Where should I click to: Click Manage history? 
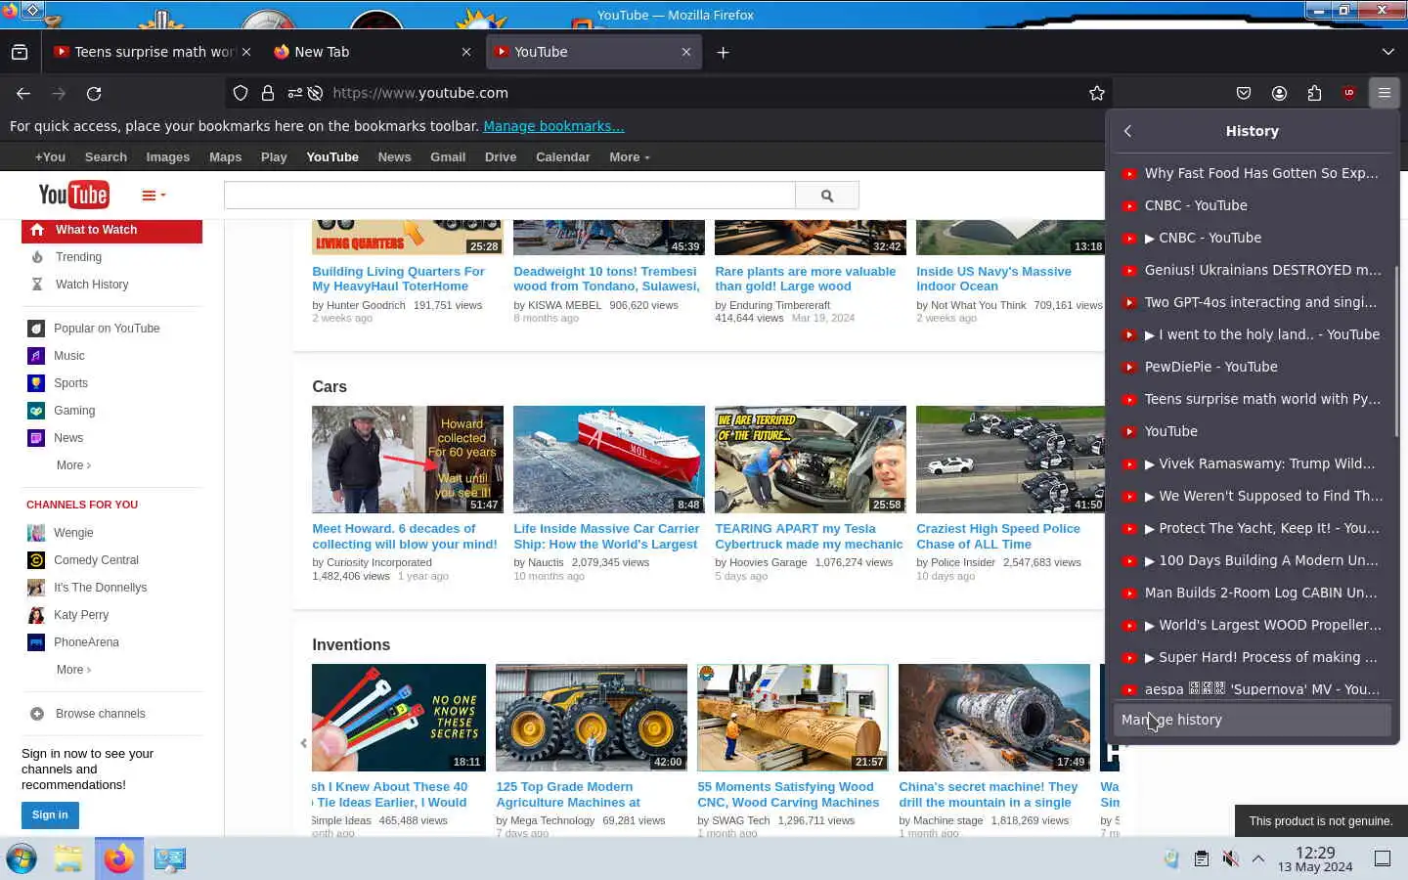(1252, 720)
